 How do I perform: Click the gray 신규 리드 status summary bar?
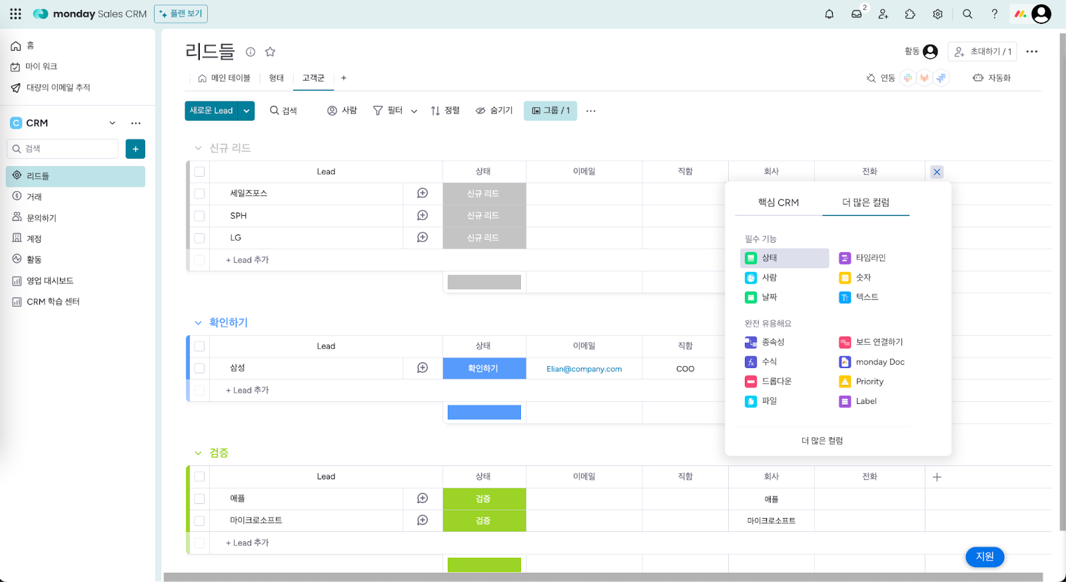point(484,282)
